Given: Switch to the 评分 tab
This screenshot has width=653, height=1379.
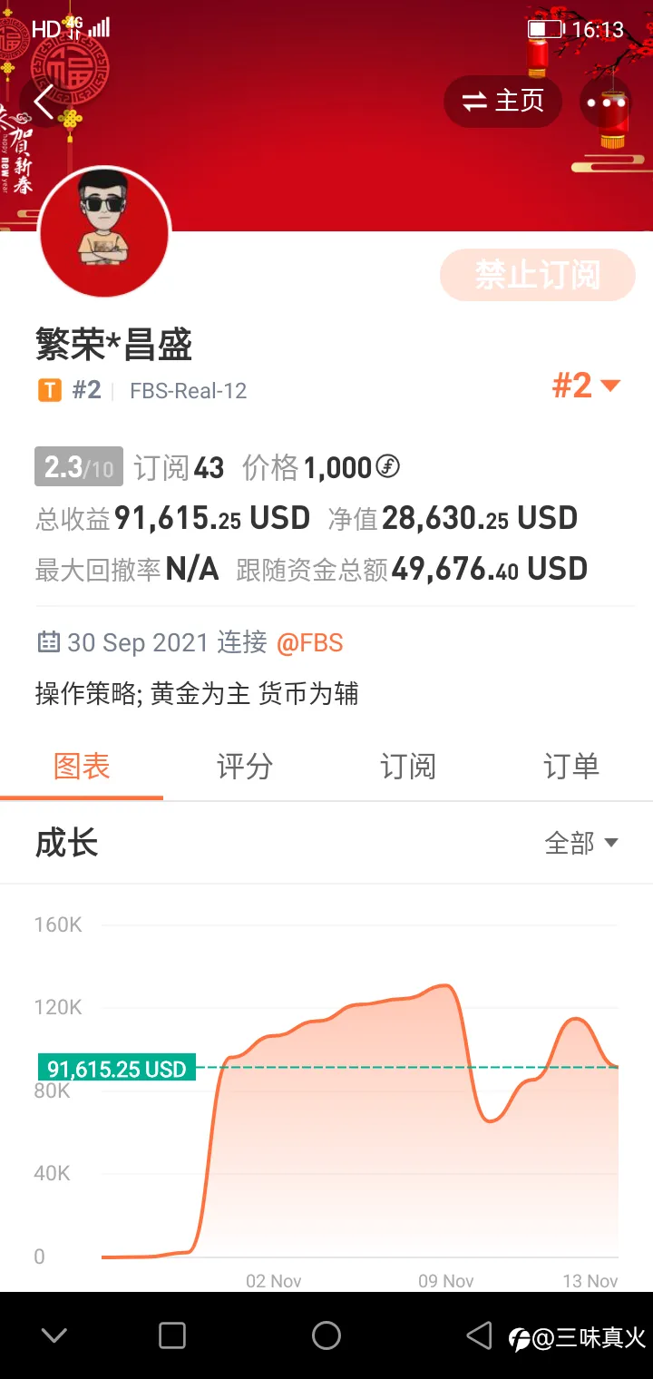Looking at the screenshot, I should pos(245,767).
